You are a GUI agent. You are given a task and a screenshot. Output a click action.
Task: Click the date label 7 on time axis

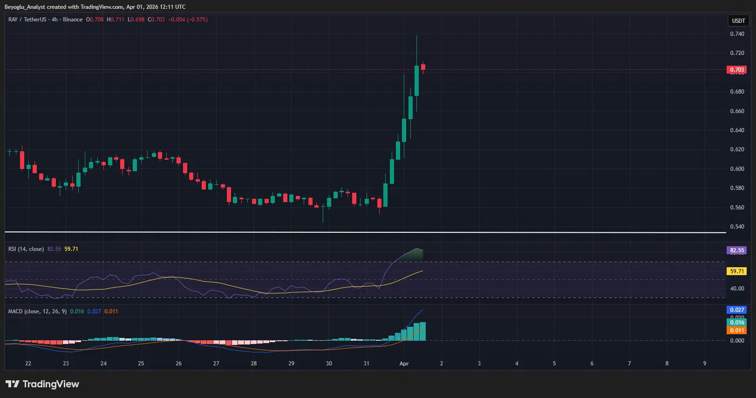pyautogui.click(x=629, y=364)
